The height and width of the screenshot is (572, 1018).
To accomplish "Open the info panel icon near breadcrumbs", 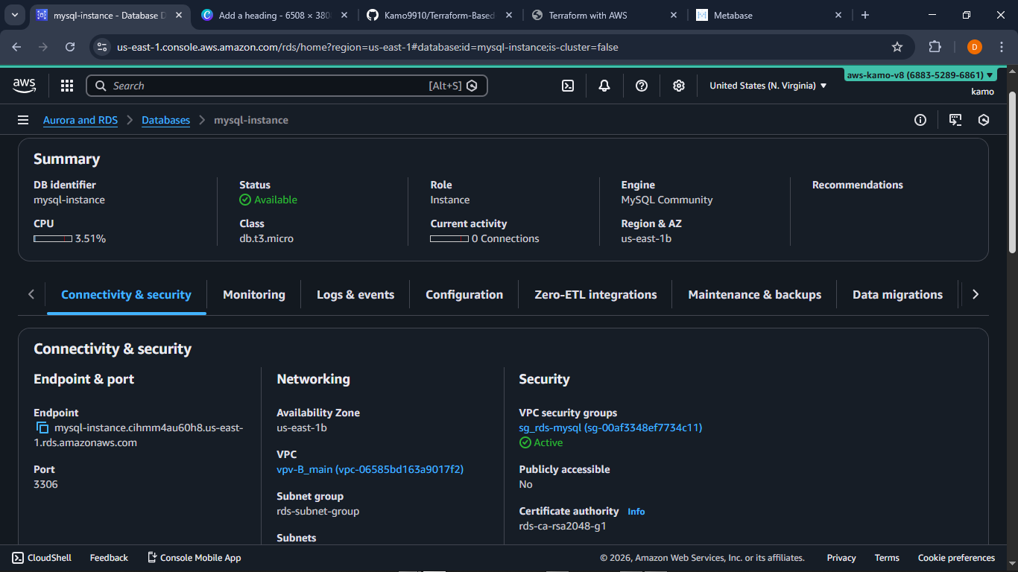I will [x=920, y=120].
